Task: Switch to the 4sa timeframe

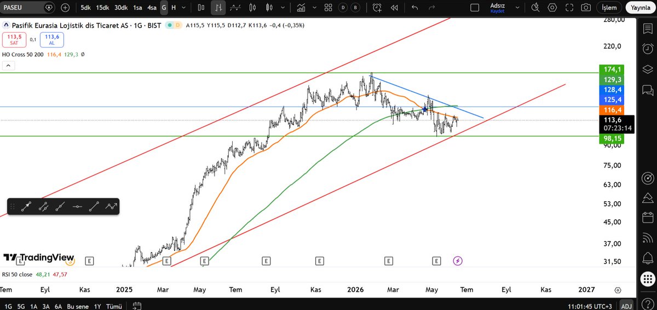Action: click(152, 8)
